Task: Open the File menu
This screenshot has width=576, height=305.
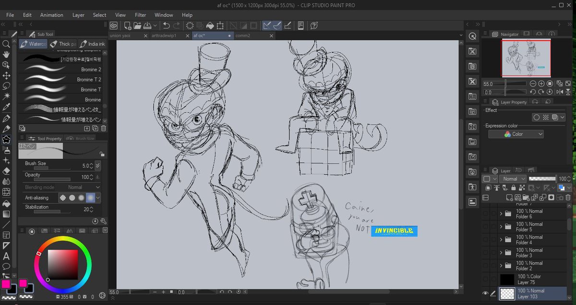Action: tap(10, 15)
